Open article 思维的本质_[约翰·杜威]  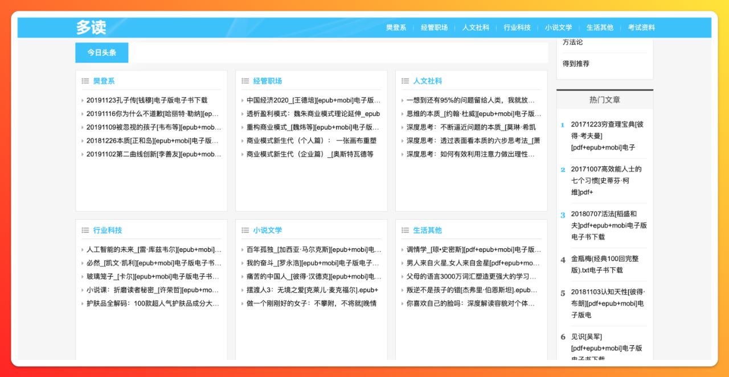474,114
